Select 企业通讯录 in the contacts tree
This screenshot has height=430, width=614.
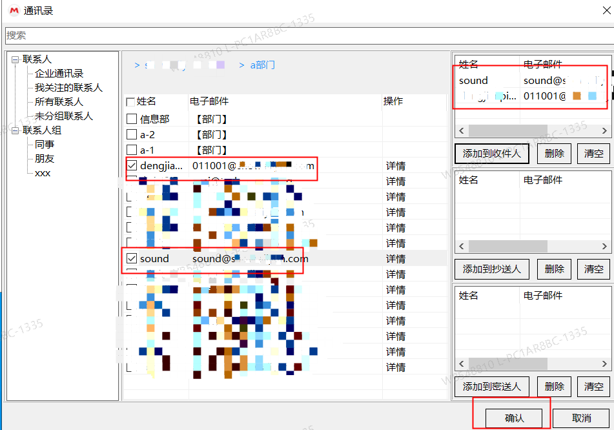click(x=59, y=74)
